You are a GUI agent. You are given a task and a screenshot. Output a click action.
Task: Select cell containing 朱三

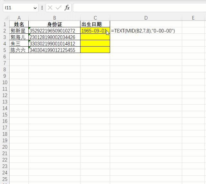19,43
